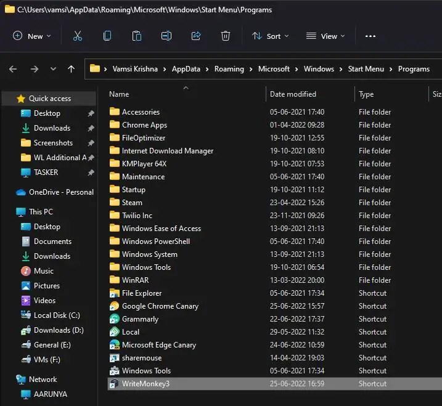Select This PC in navigation pane
Image resolution: width=442 pixels, height=406 pixels.
[41, 212]
